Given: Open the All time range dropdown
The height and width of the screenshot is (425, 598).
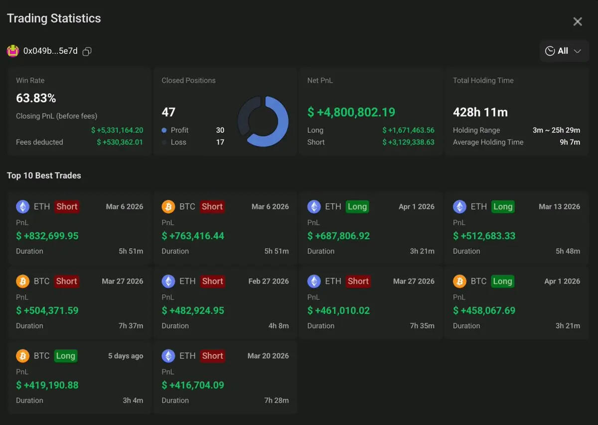Looking at the screenshot, I should click(564, 51).
